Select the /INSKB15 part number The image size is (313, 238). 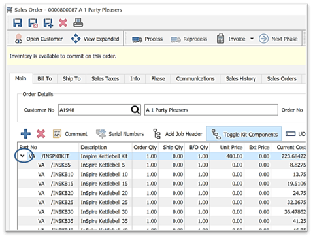(62, 184)
